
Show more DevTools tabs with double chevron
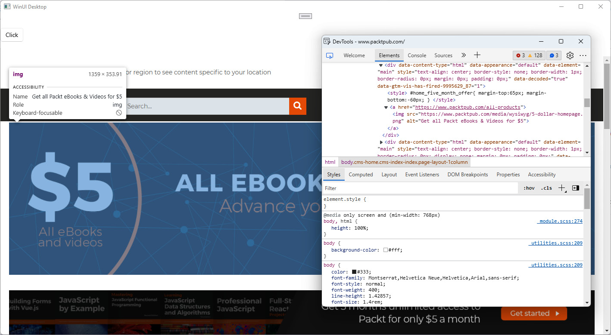pyautogui.click(x=464, y=55)
